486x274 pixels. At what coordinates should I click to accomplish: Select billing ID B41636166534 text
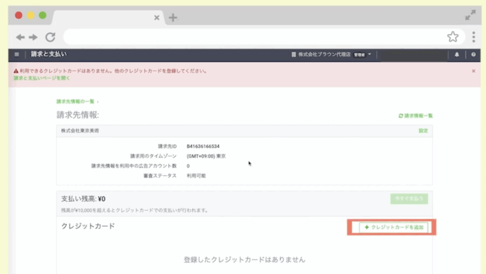point(203,146)
